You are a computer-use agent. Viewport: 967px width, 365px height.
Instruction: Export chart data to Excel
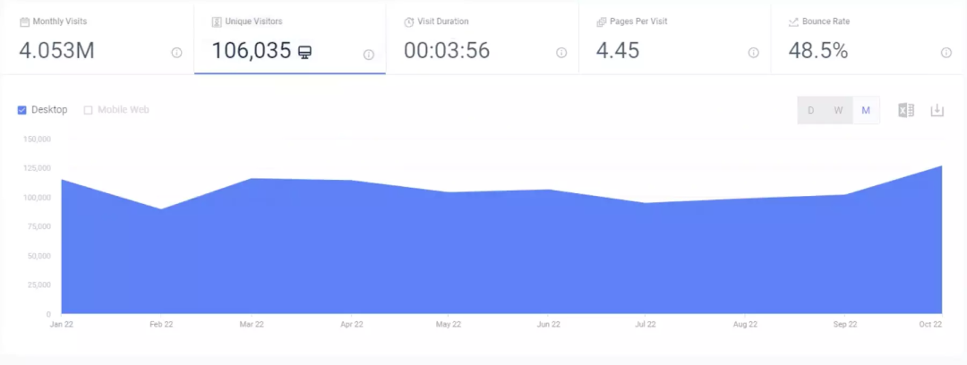pos(906,110)
